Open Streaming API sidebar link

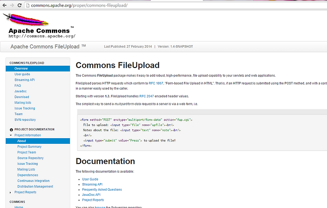pos(24,80)
